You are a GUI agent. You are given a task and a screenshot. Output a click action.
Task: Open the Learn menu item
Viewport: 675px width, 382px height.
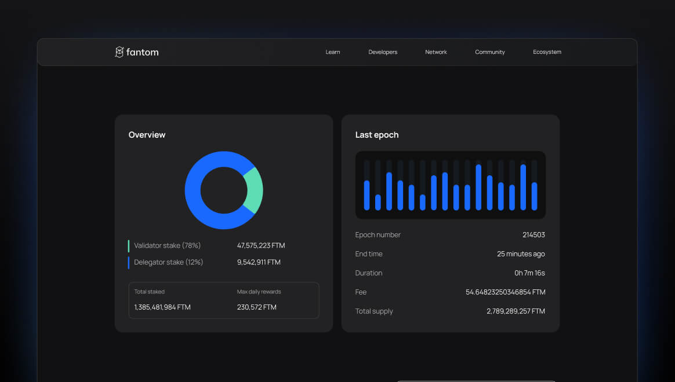point(333,52)
